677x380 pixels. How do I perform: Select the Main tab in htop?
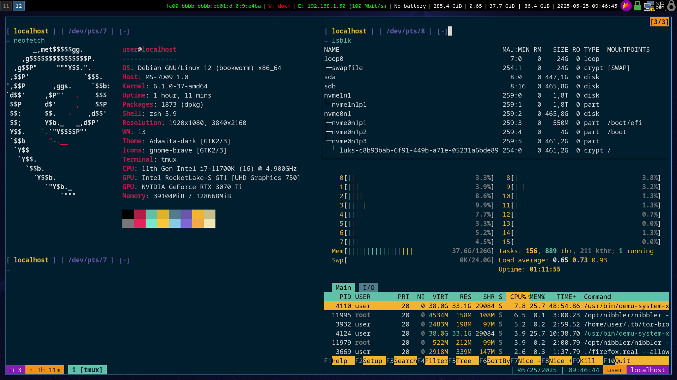[343, 287]
